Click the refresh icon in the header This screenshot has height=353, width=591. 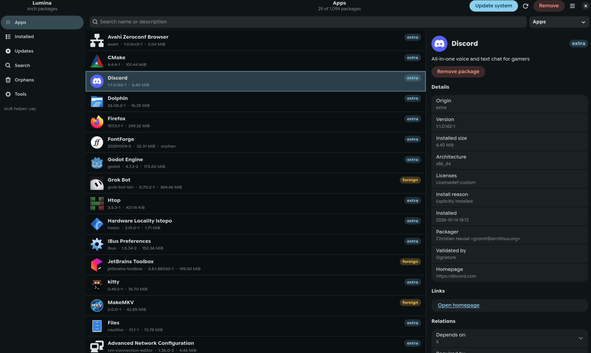526,6
